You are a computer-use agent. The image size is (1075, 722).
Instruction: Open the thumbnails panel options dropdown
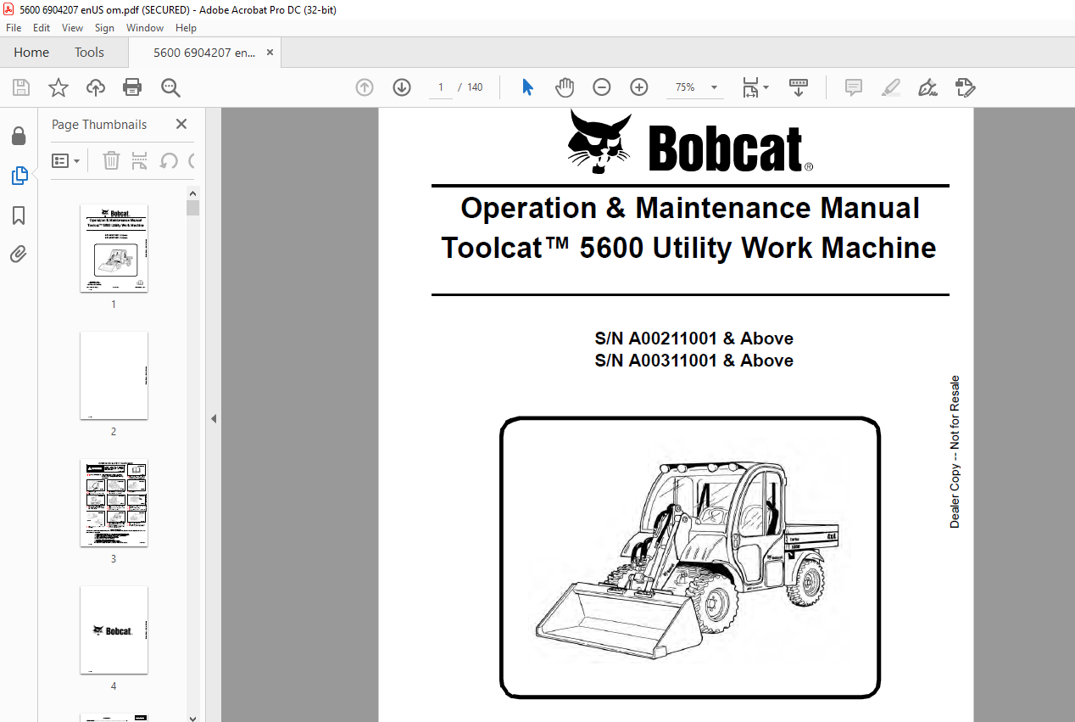click(x=66, y=160)
